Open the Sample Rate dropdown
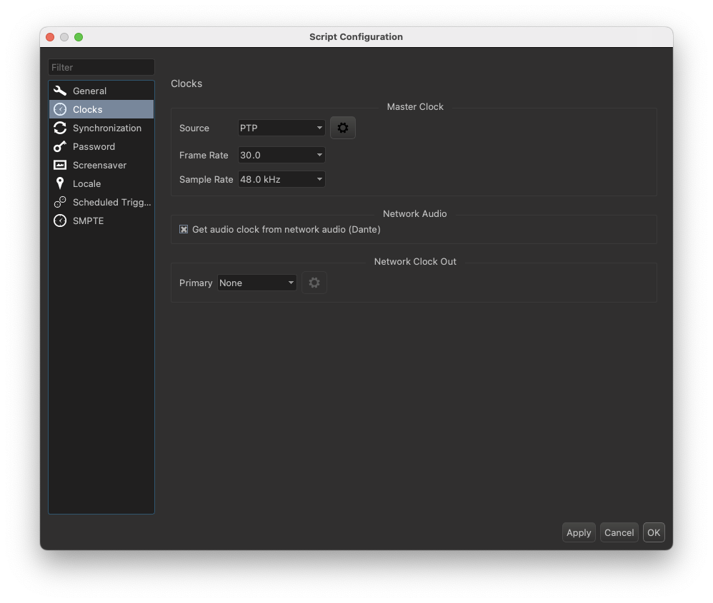The width and height of the screenshot is (713, 603). click(x=281, y=179)
